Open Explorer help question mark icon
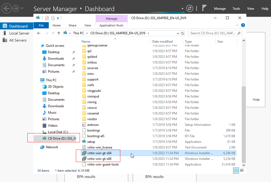The height and width of the screenshot is (182, 271). [x=243, y=25]
